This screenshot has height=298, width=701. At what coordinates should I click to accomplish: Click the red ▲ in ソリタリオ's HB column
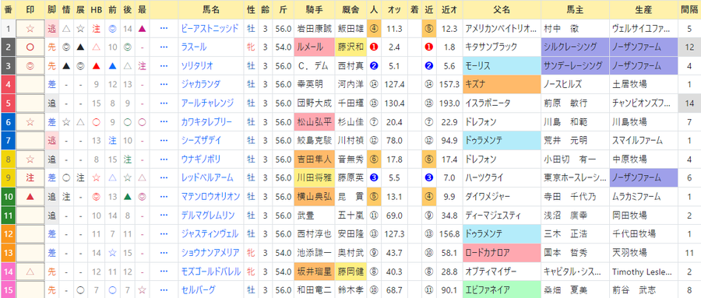[x=96, y=65]
